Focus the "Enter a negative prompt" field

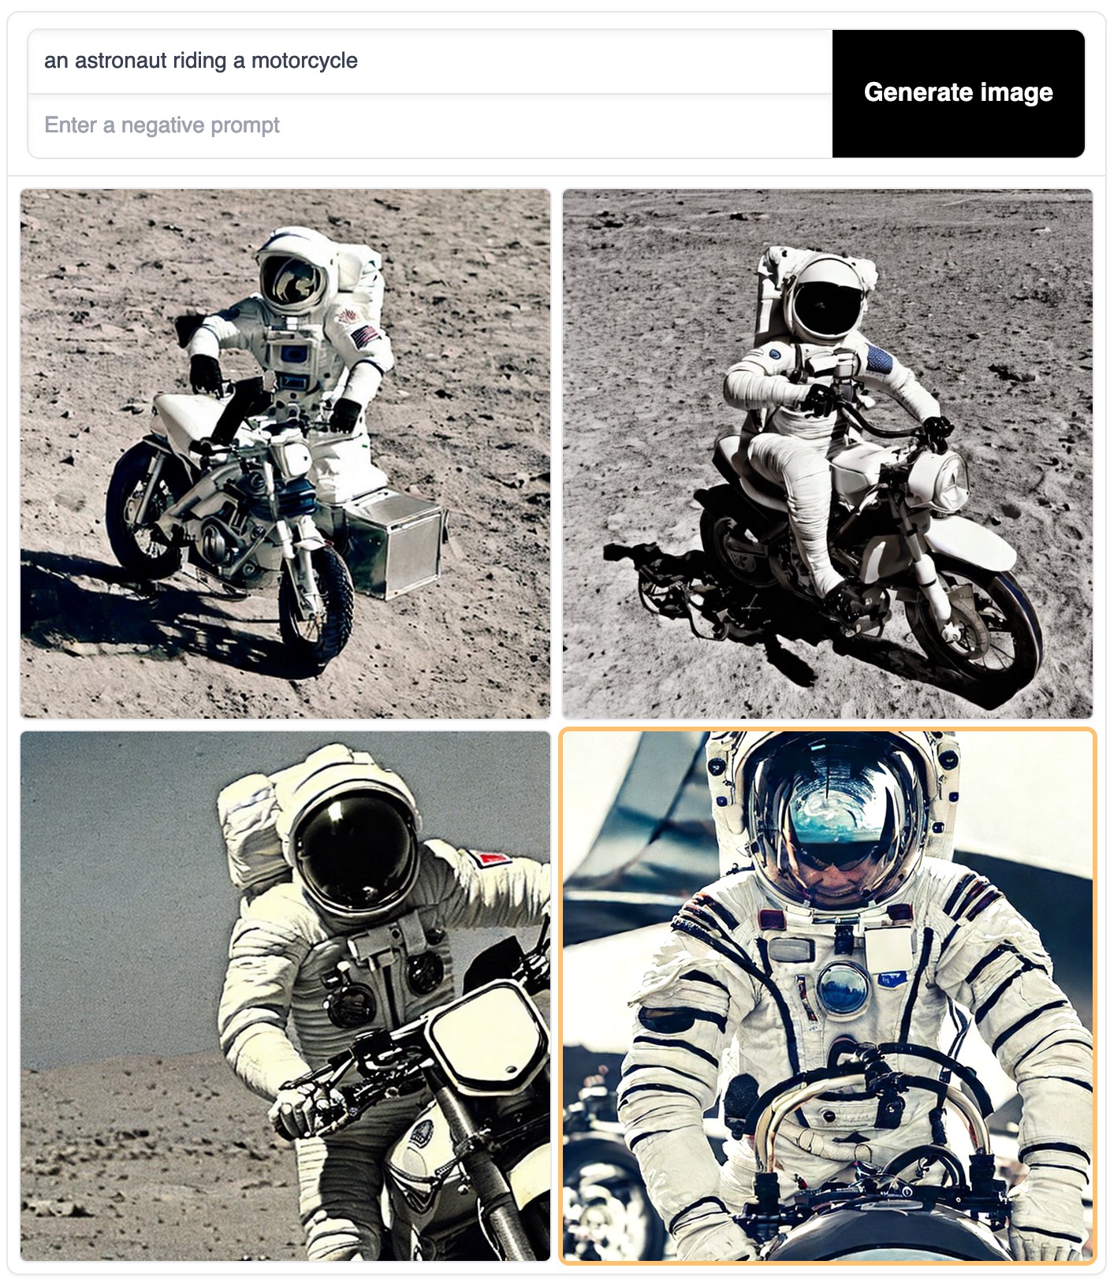430,126
